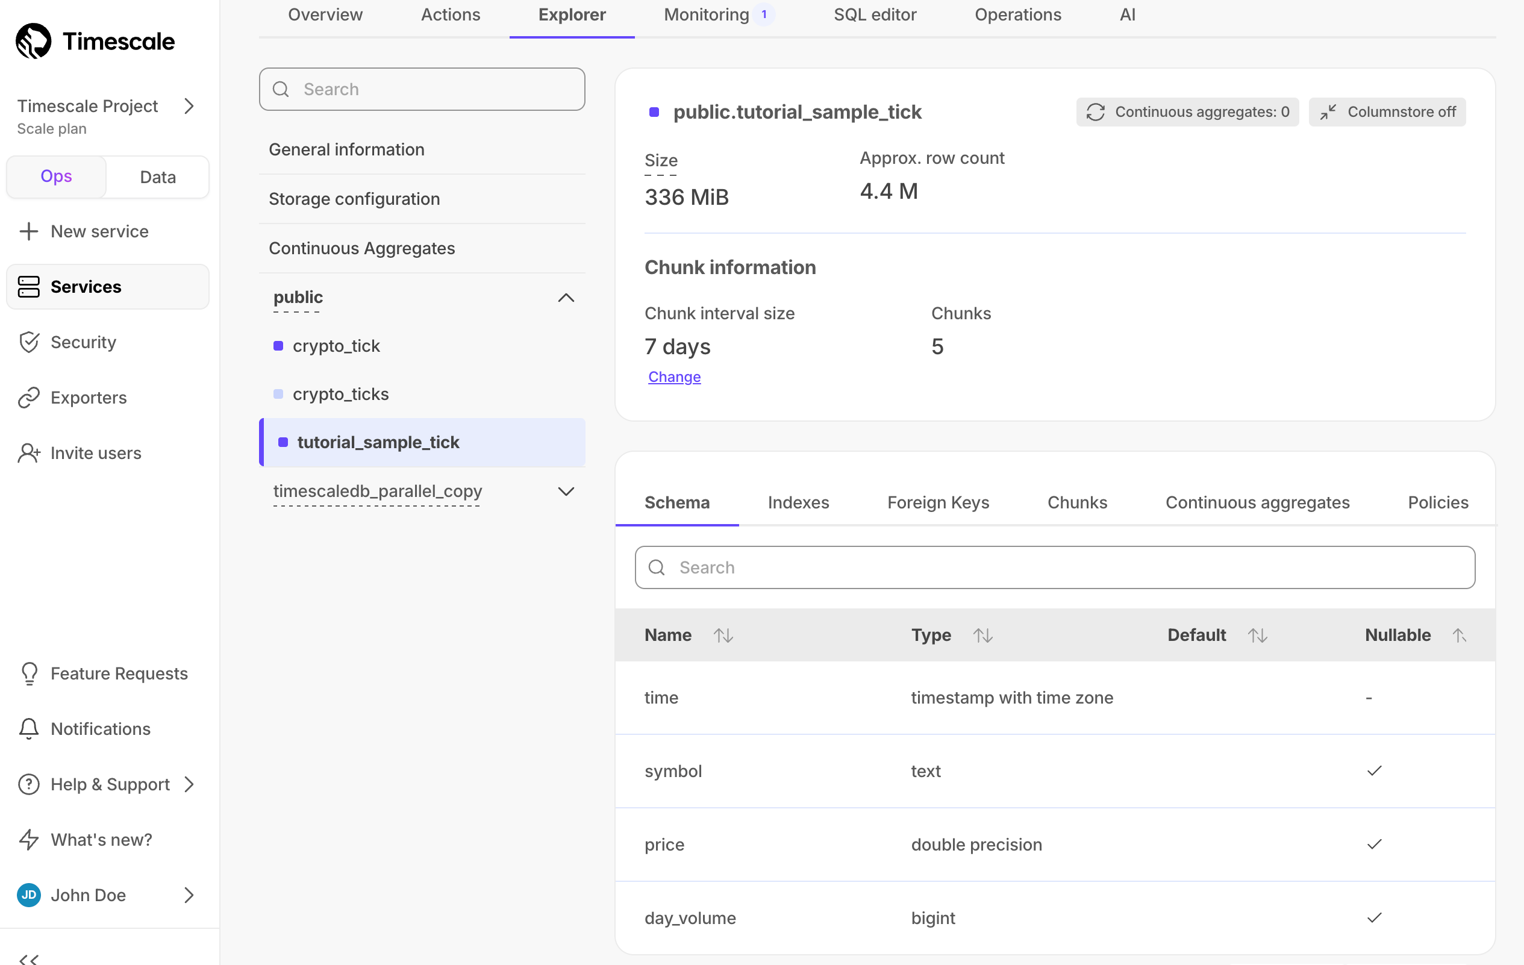
Task: Click the Monitoring notification badge
Action: 764,14
